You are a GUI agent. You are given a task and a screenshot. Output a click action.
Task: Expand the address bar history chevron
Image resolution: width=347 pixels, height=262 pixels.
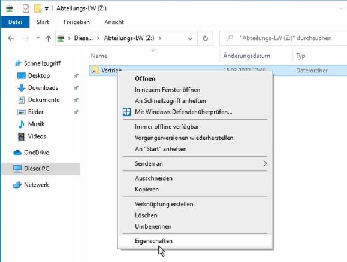click(190, 39)
